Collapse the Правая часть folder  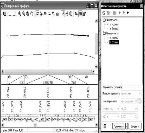click(104, 33)
